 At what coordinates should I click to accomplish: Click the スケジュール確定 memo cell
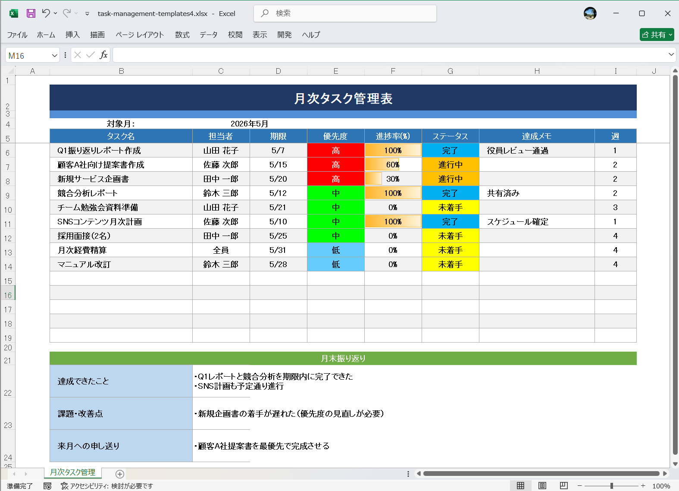(537, 221)
